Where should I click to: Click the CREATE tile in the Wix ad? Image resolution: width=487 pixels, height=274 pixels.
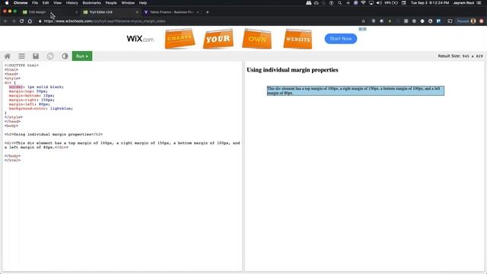tap(180, 39)
